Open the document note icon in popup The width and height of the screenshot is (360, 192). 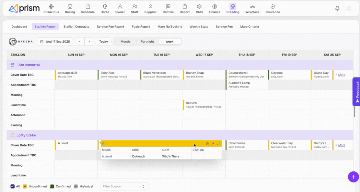(207, 144)
